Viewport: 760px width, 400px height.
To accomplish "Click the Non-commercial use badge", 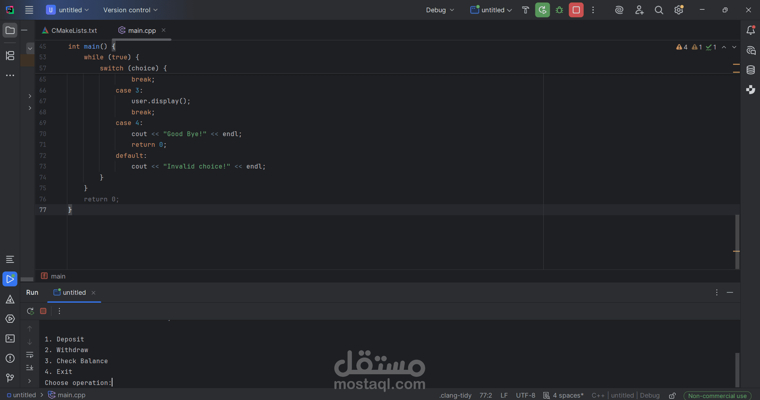I will 717,396.
